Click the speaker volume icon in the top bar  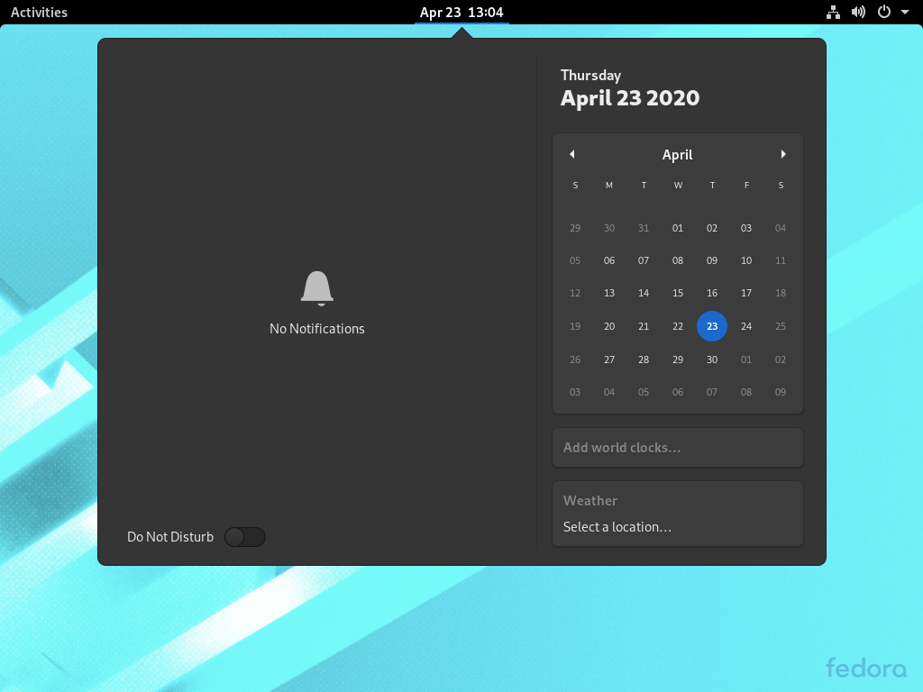tap(856, 12)
